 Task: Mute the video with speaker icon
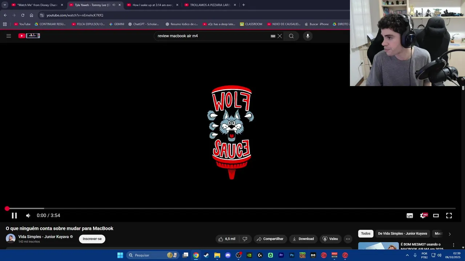(28, 215)
